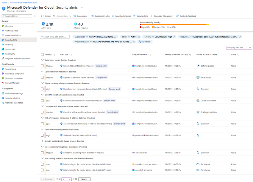Click the Search by ID, title field

[x=55, y=37]
